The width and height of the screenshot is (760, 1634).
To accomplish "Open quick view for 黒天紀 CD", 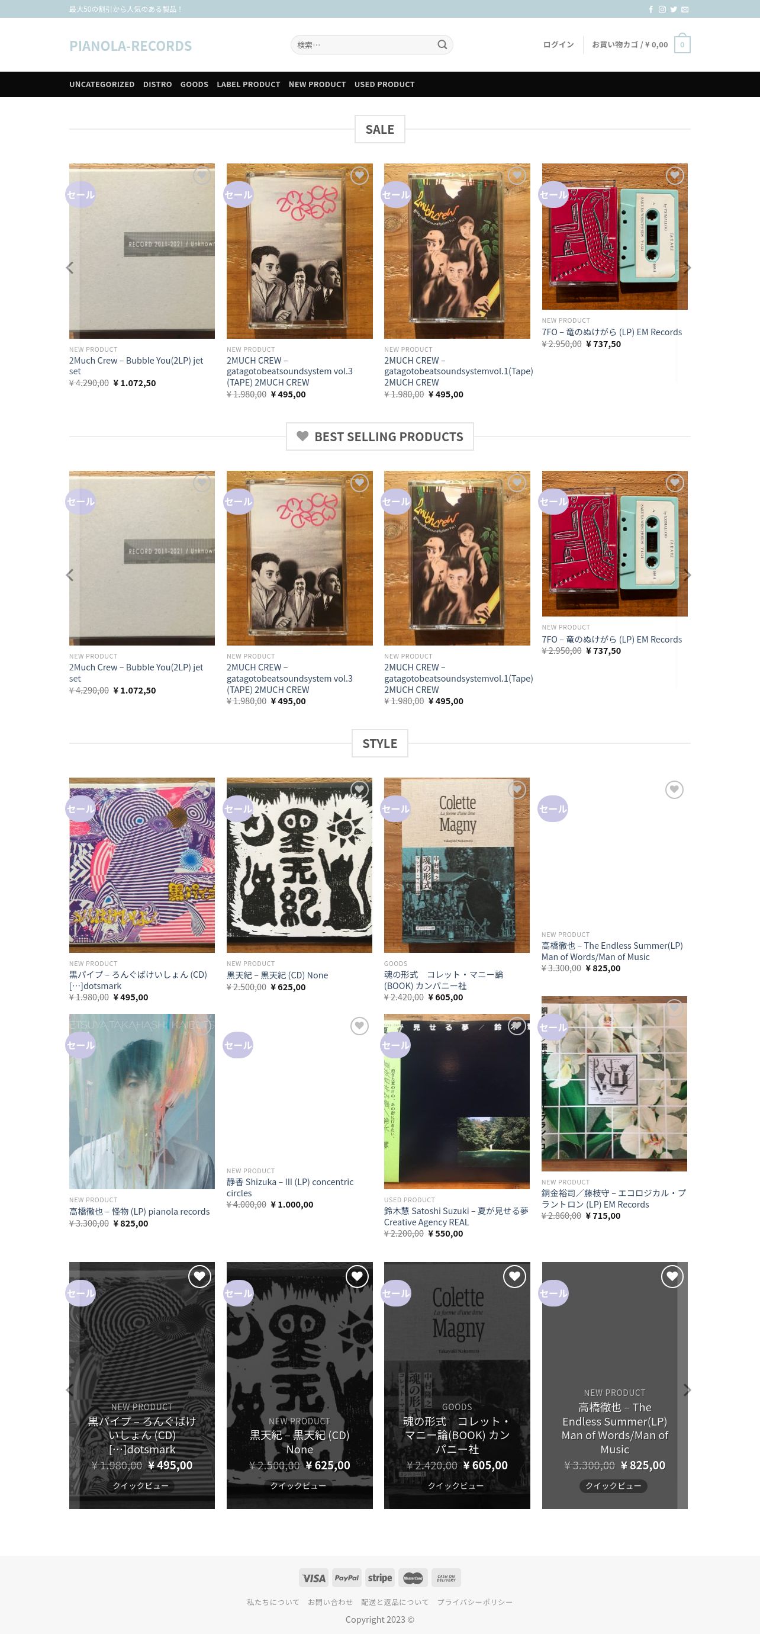I will pyautogui.click(x=298, y=1485).
